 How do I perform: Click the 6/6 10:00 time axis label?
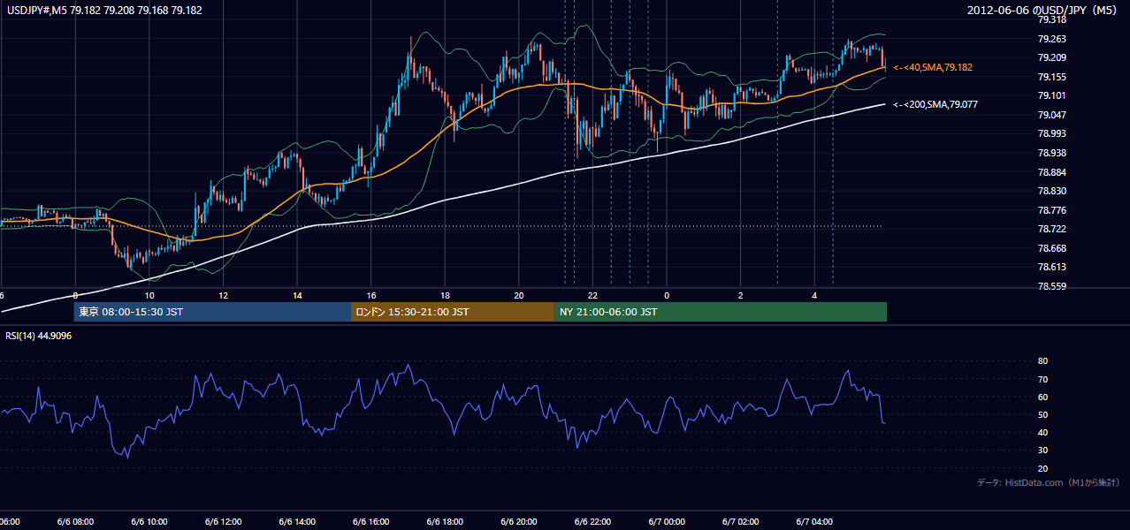[x=149, y=522]
